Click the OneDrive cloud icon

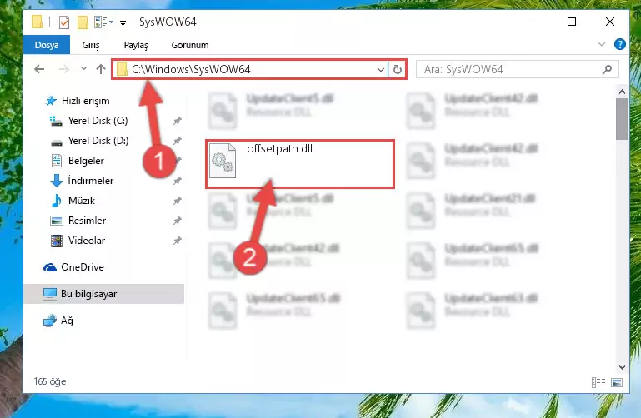pos(50,267)
